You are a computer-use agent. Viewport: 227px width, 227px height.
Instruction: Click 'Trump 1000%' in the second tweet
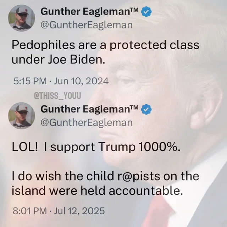pos(139,147)
